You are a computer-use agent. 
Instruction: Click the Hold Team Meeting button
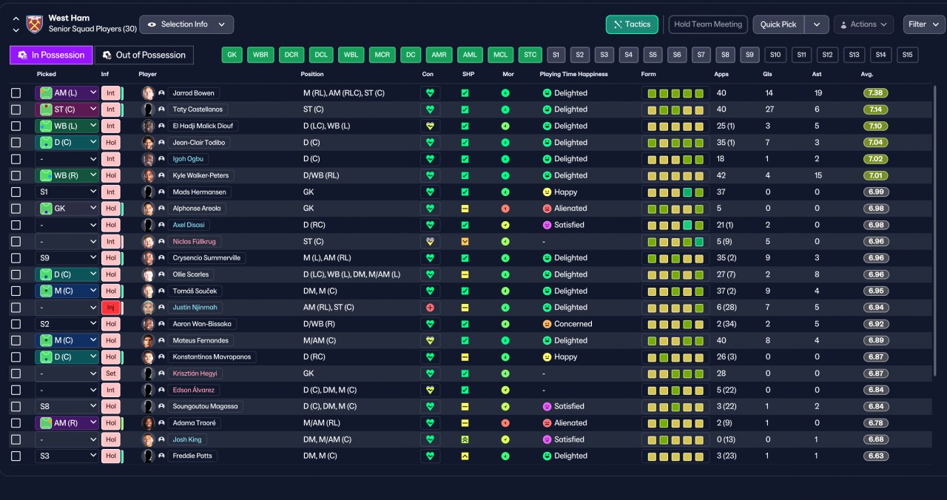(x=708, y=24)
